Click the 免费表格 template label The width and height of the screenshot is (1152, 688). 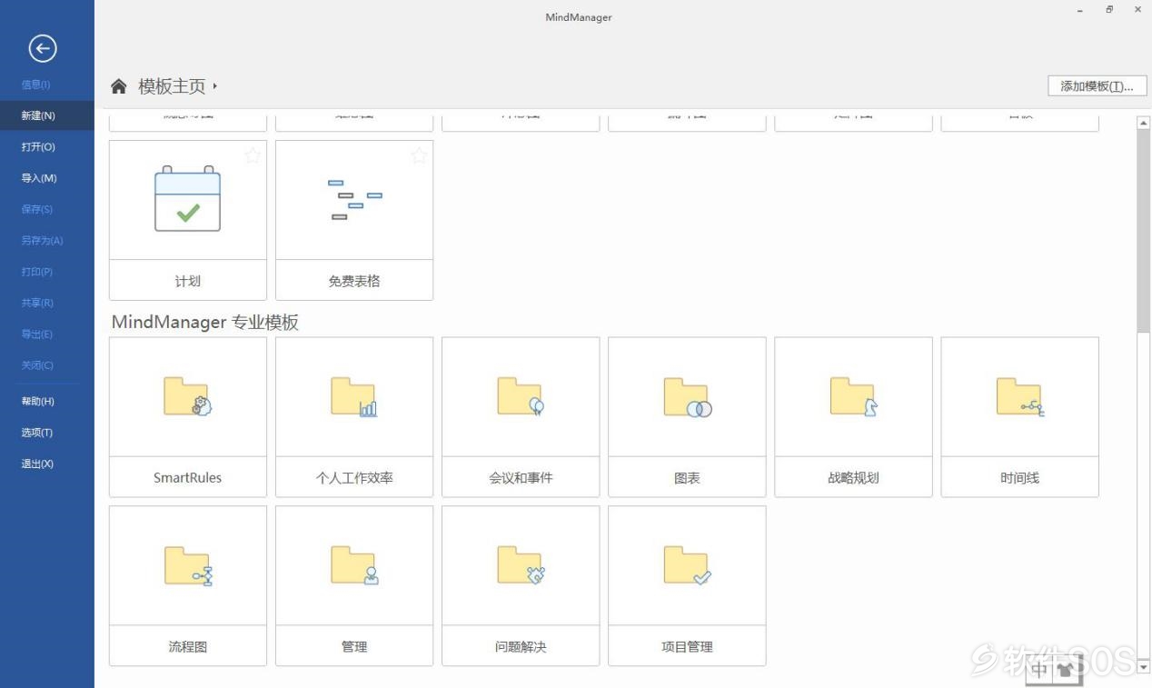pyautogui.click(x=354, y=281)
